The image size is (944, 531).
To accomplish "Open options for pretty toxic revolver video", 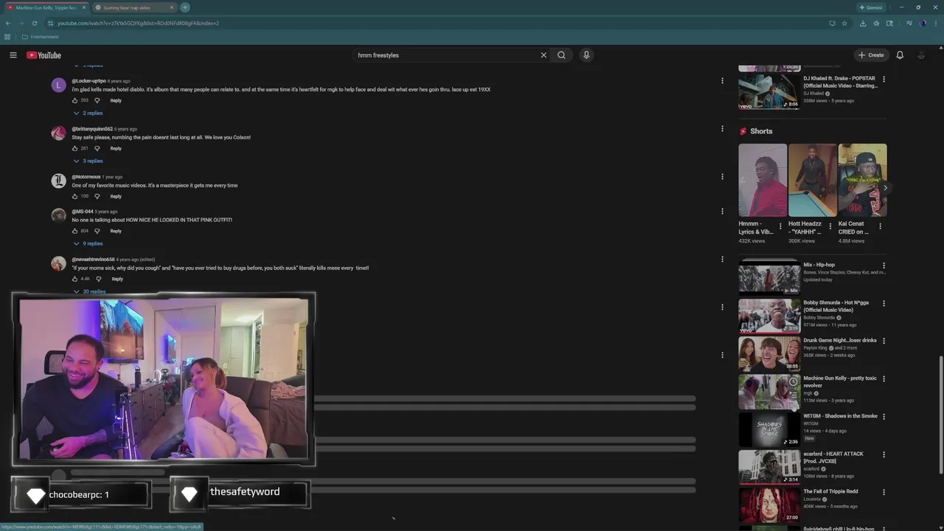I will pos(884,379).
